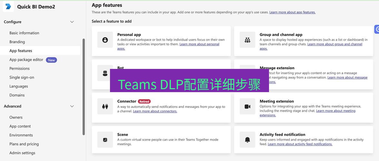Open the Branding page
This screenshot has height=161, width=379.
pyautogui.click(x=17, y=42)
